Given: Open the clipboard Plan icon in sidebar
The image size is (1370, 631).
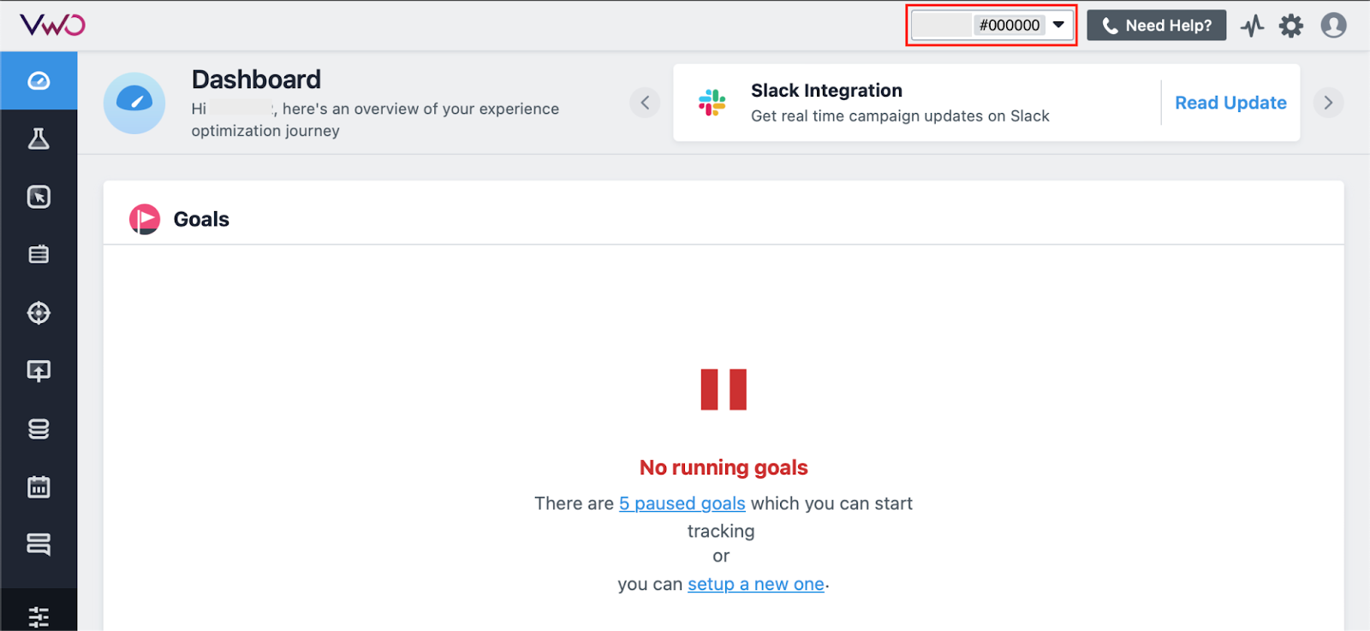Looking at the screenshot, I should (x=39, y=254).
